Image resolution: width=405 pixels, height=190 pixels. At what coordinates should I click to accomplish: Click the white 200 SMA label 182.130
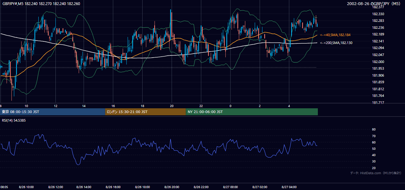click(x=336, y=43)
